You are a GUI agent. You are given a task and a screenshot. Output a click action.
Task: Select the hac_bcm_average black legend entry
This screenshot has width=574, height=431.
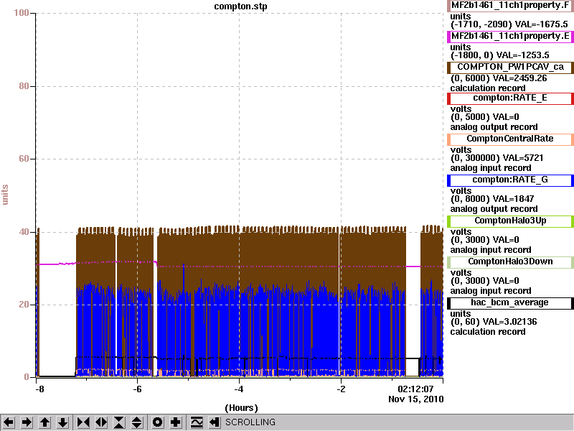(510, 302)
